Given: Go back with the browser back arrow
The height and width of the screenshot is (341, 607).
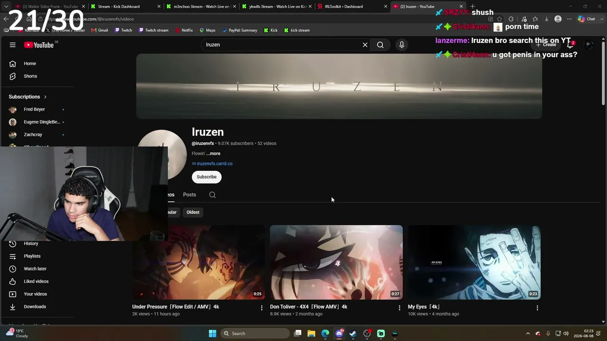Looking at the screenshot, I should tap(6, 19).
